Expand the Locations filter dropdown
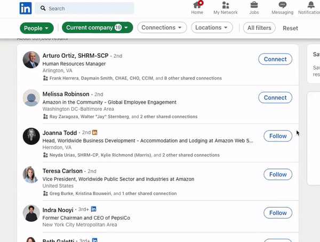Image resolution: width=320 pixels, height=242 pixels. click(212, 27)
